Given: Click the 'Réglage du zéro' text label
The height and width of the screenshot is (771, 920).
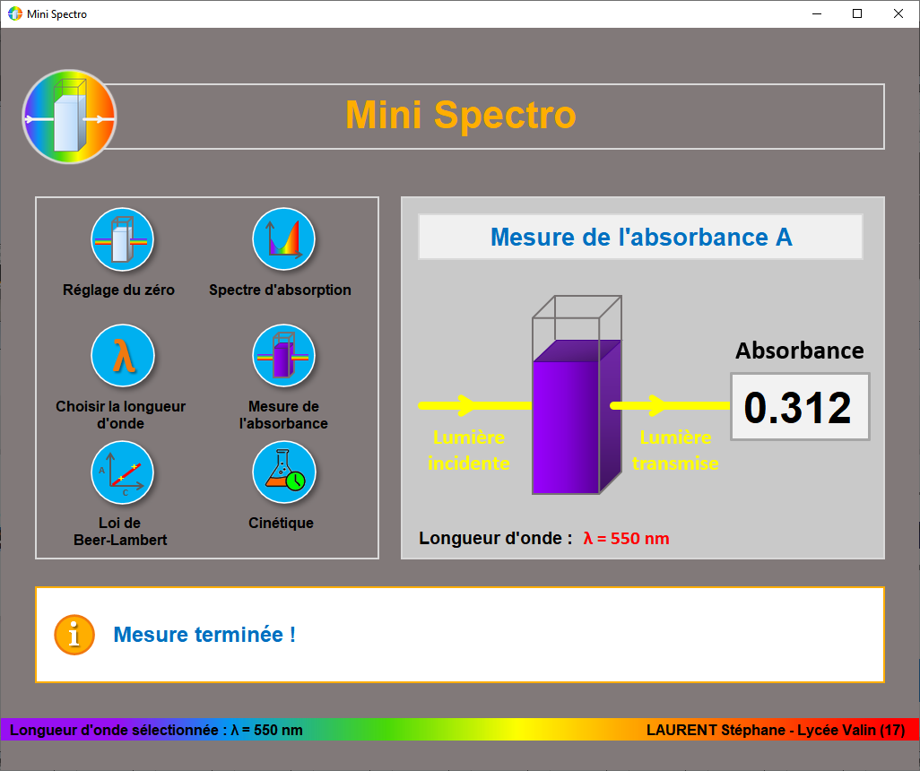Looking at the screenshot, I should tap(118, 290).
